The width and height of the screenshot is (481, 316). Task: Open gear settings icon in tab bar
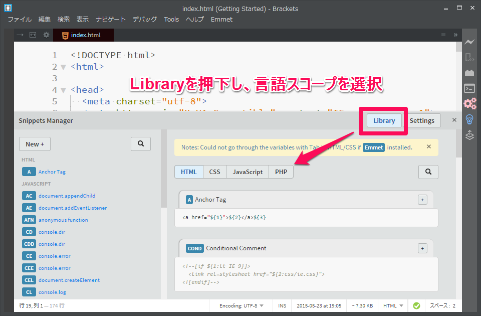point(46,35)
